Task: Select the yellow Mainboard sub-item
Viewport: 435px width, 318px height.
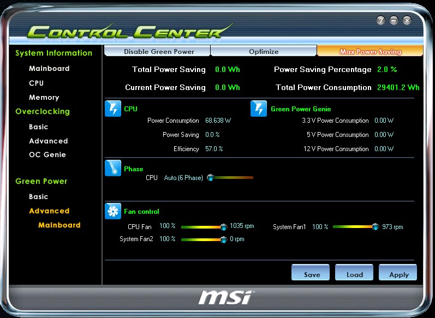Action: [59, 225]
